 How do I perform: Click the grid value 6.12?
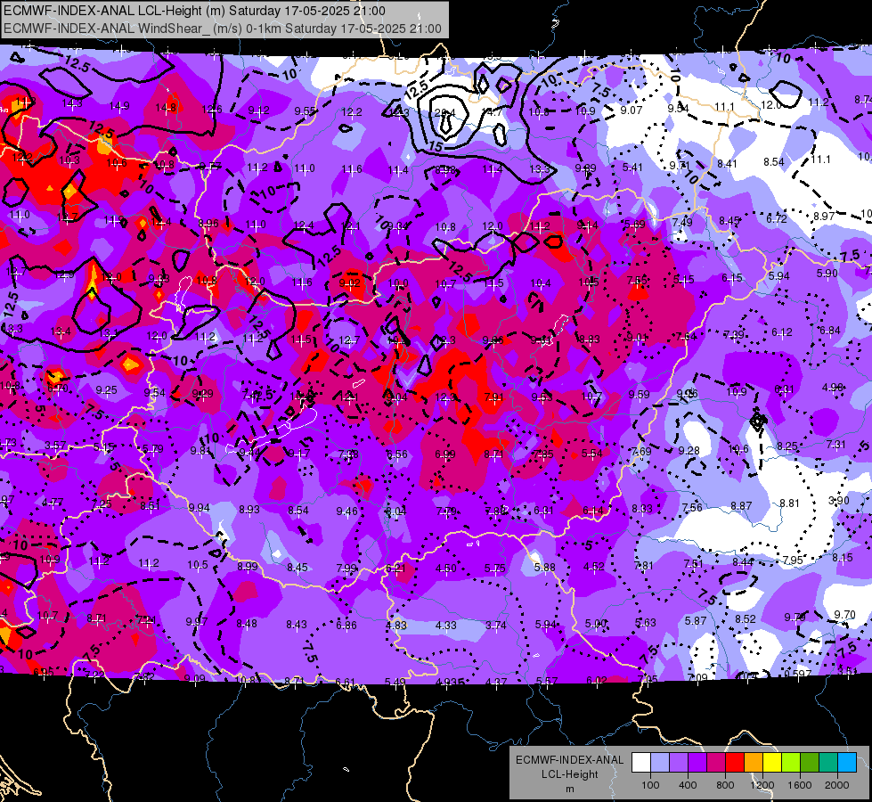(782, 332)
